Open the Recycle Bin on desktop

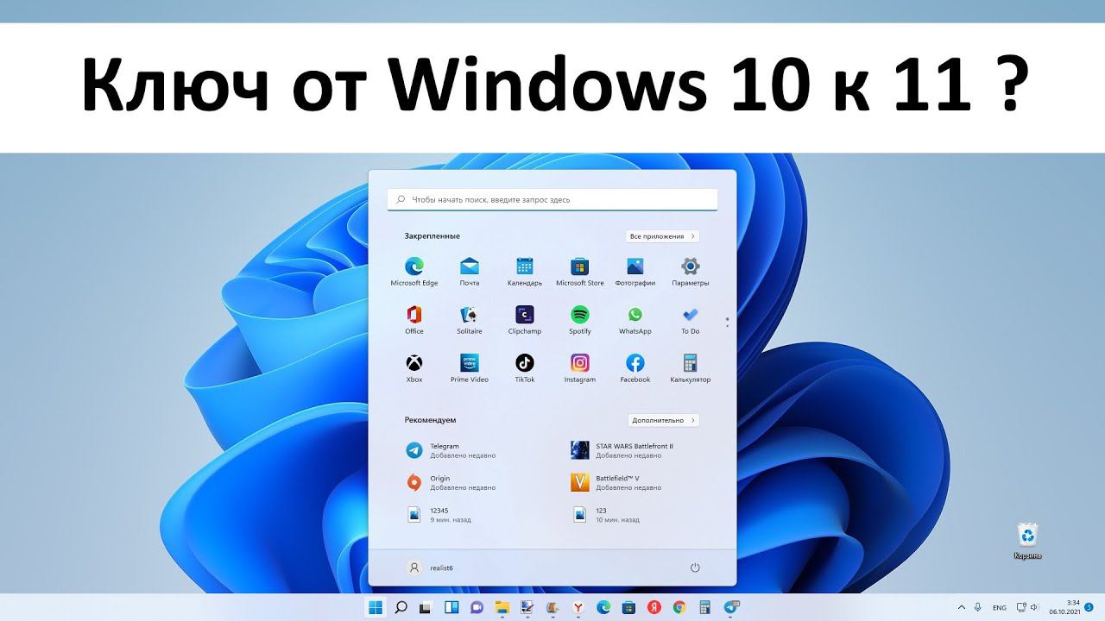[1028, 541]
